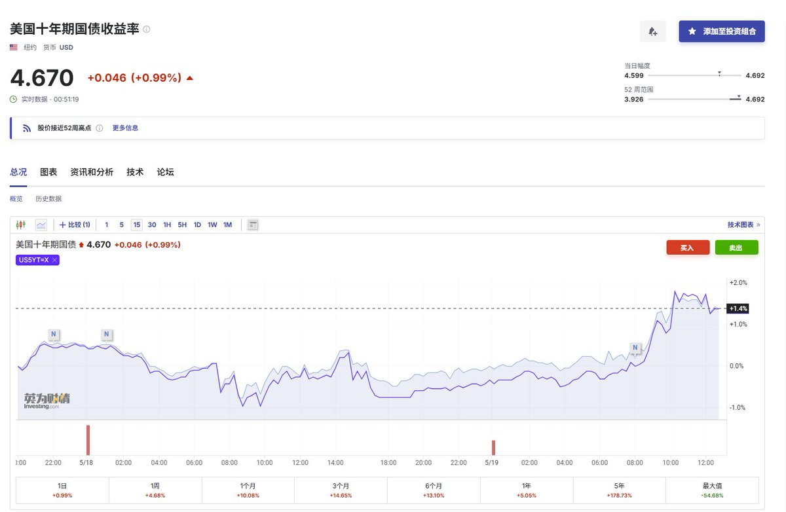The image size is (786, 512).
Task: Select the 概览 sub-tab
Action: pos(16,199)
